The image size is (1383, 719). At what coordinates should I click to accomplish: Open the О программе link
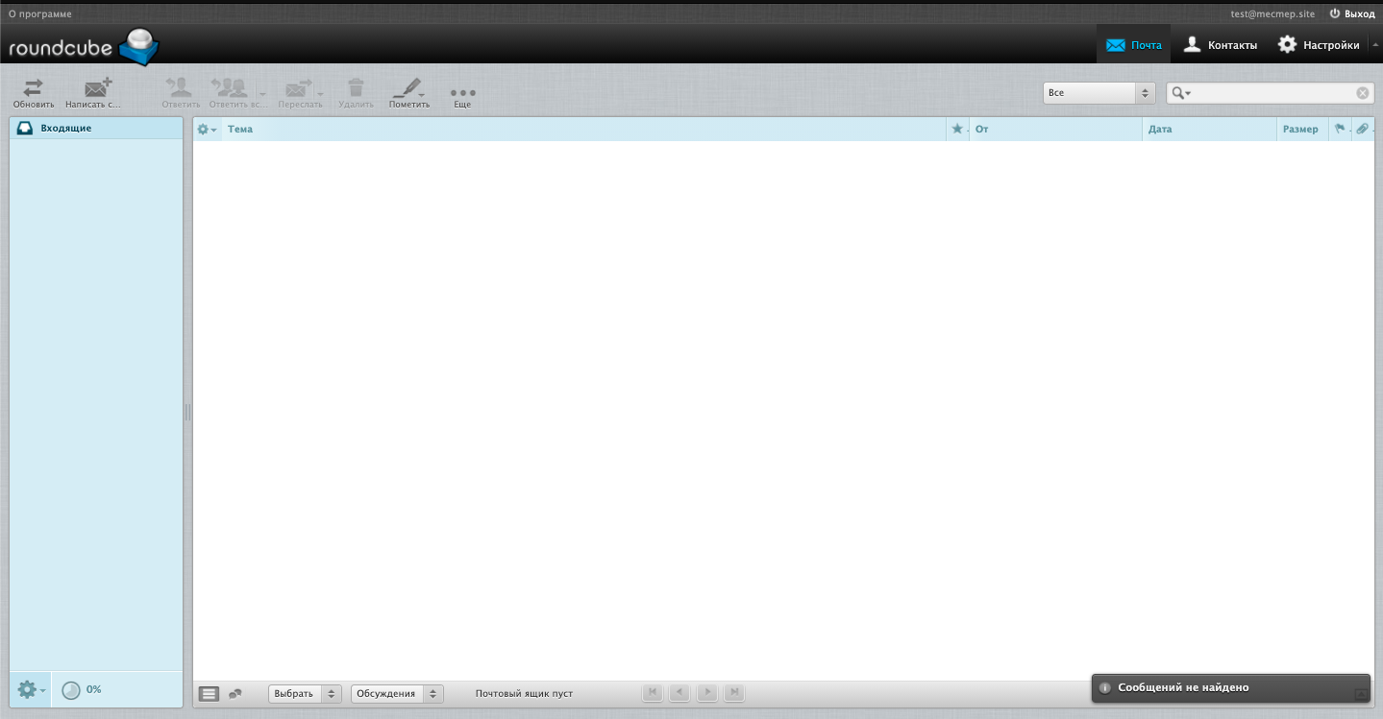pos(40,14)
